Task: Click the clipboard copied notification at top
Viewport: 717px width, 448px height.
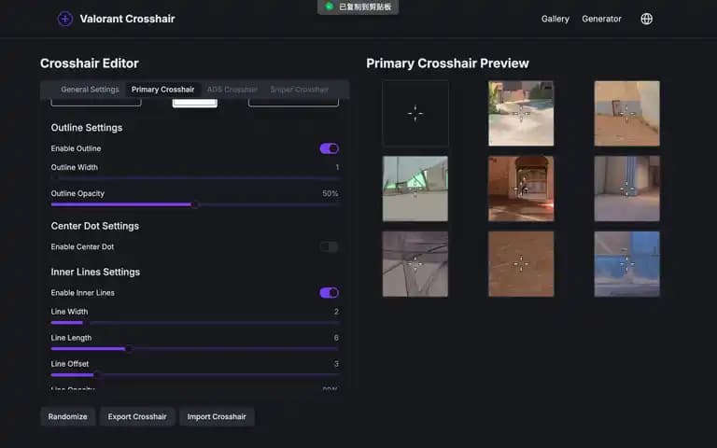Action: point(358,7)
